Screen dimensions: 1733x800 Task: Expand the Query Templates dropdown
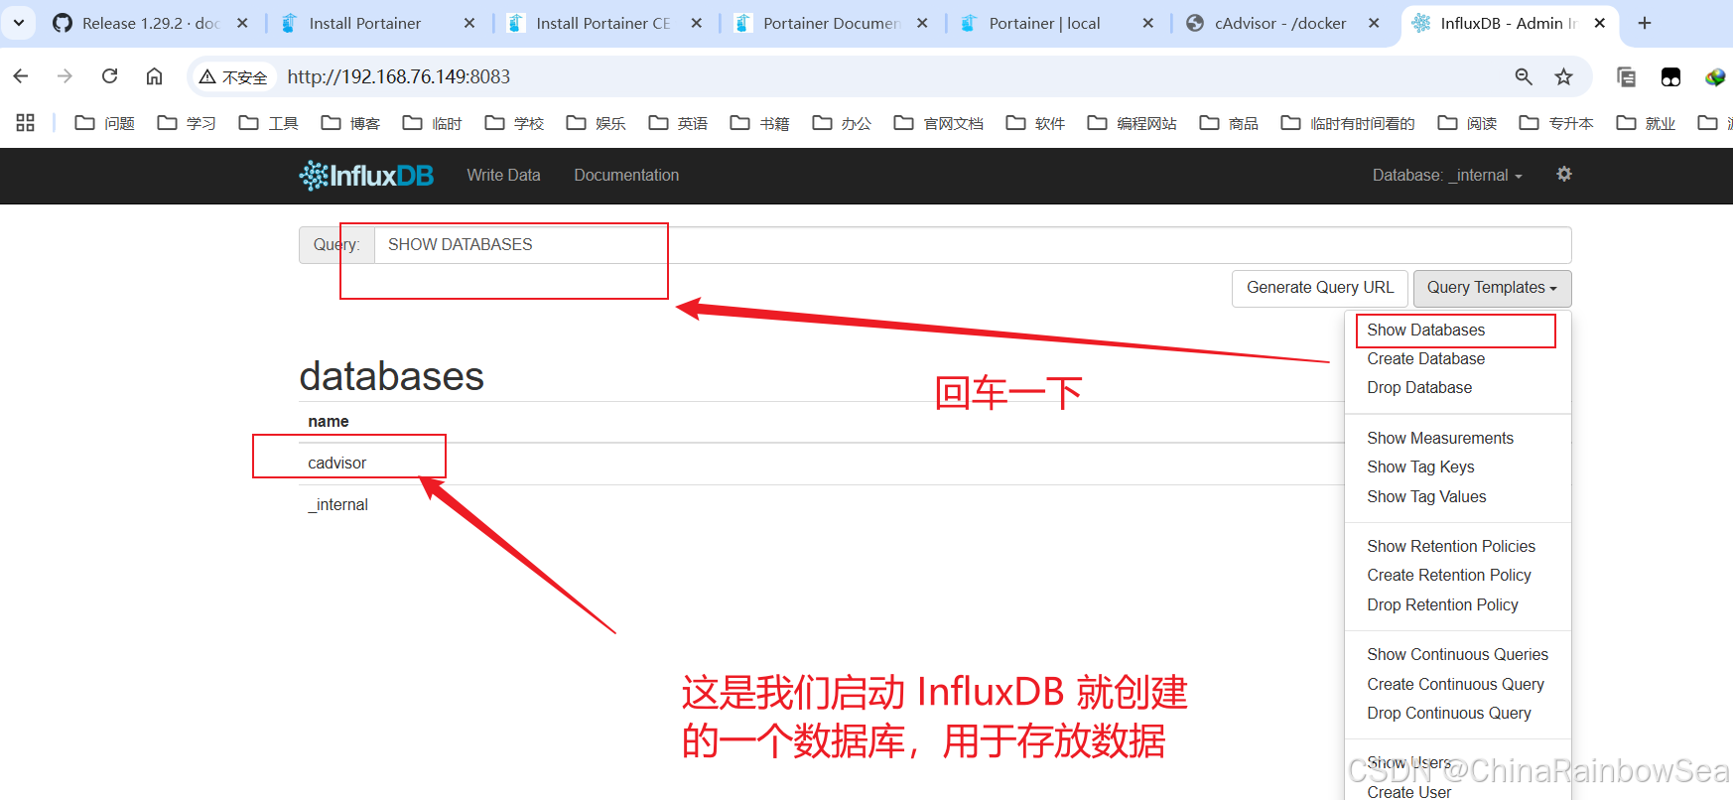(x=1491, y=288)
